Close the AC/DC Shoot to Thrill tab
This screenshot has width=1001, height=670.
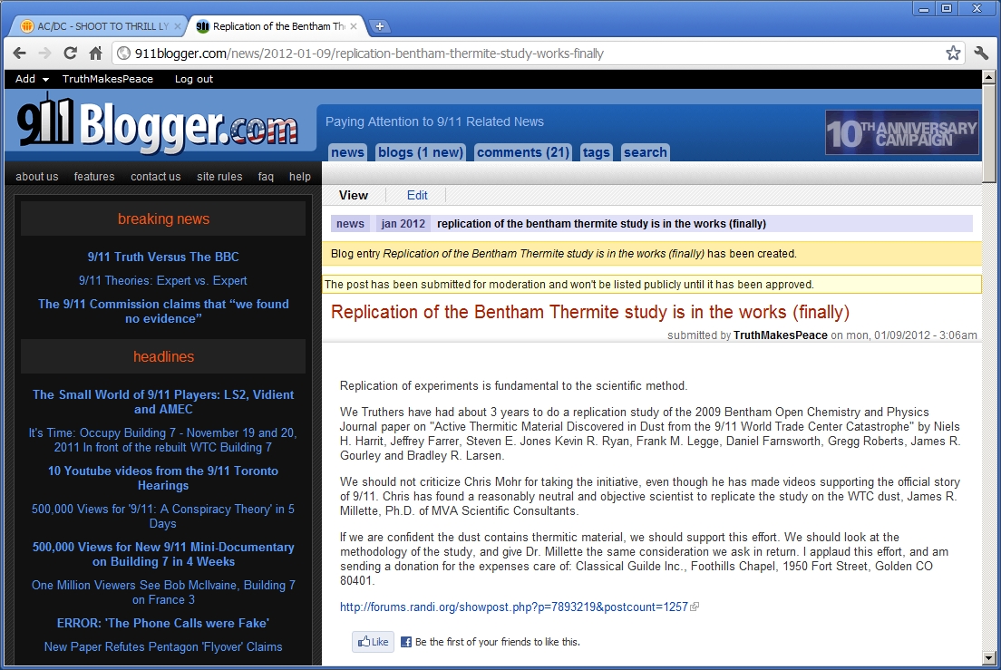178,26
